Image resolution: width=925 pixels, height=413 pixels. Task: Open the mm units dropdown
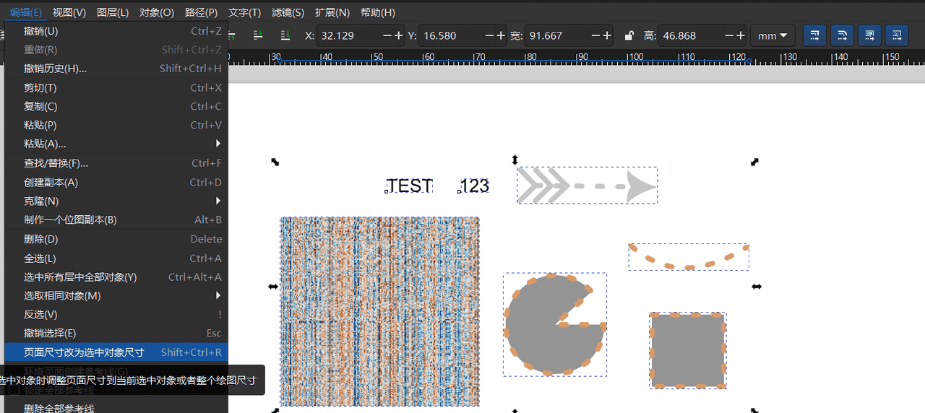pyautogui.click(x=773, y=35)
